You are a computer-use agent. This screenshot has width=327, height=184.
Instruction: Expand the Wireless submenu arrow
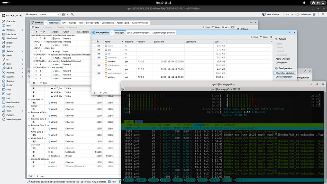pos(23,30)
